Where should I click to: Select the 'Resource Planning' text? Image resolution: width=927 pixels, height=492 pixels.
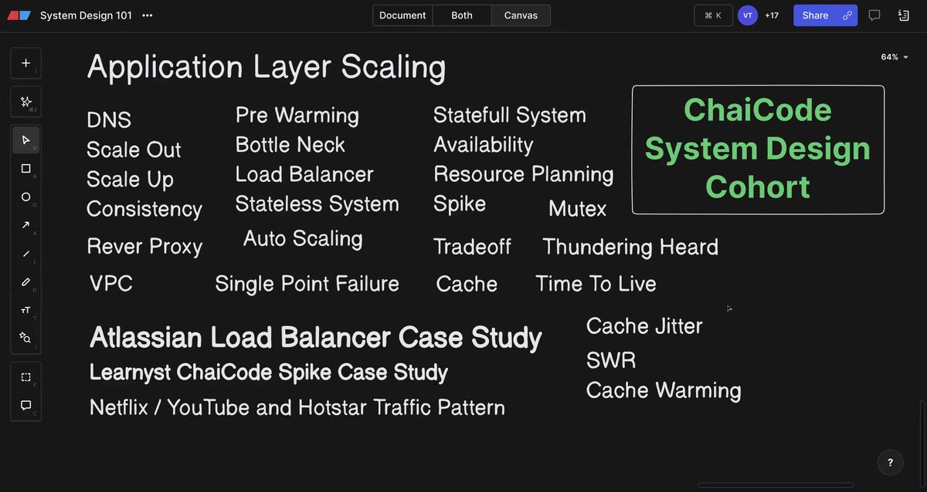pyautogui.click(x=524, y=174)
